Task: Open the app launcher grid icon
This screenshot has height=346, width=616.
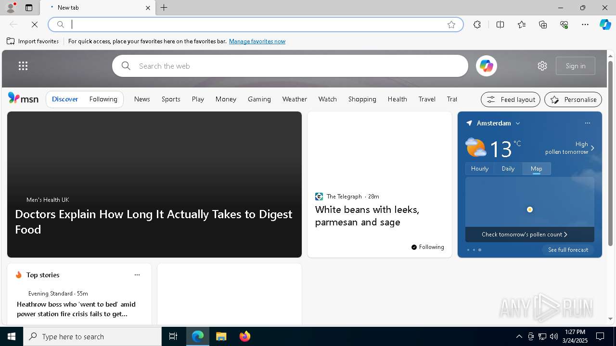Action: pos(23,66)
